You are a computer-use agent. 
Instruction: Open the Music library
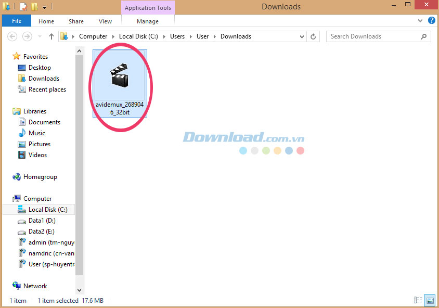37,133
